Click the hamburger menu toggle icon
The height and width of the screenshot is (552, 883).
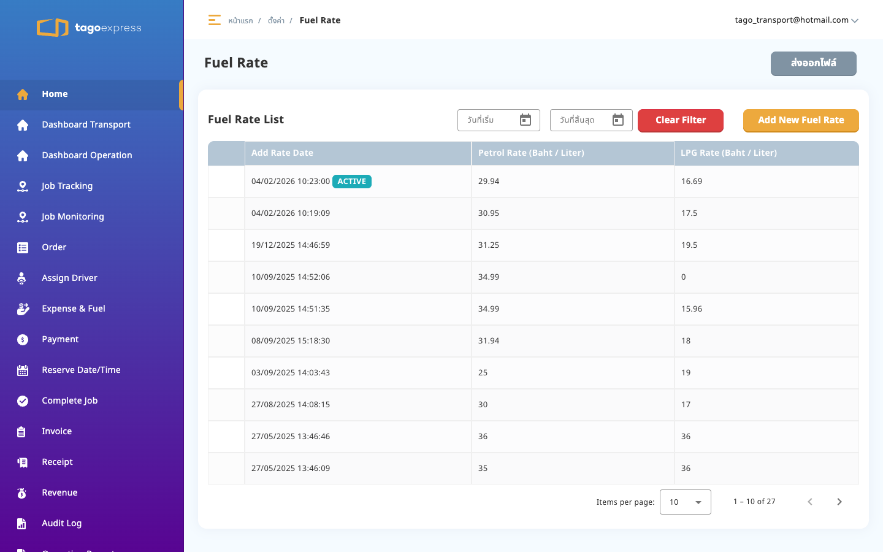(x=215, y=20)
